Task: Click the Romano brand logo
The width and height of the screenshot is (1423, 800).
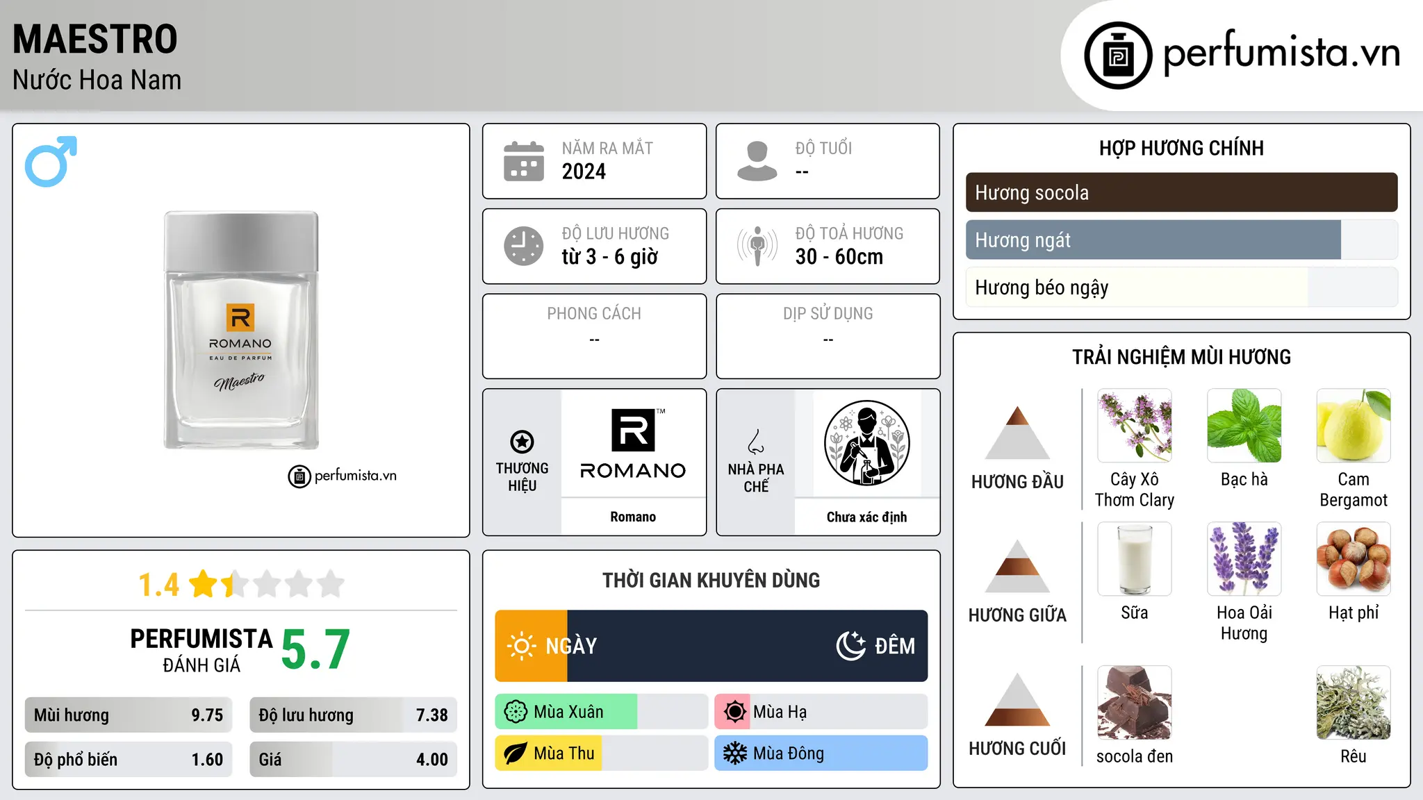Action: click(x=633, y=444)
